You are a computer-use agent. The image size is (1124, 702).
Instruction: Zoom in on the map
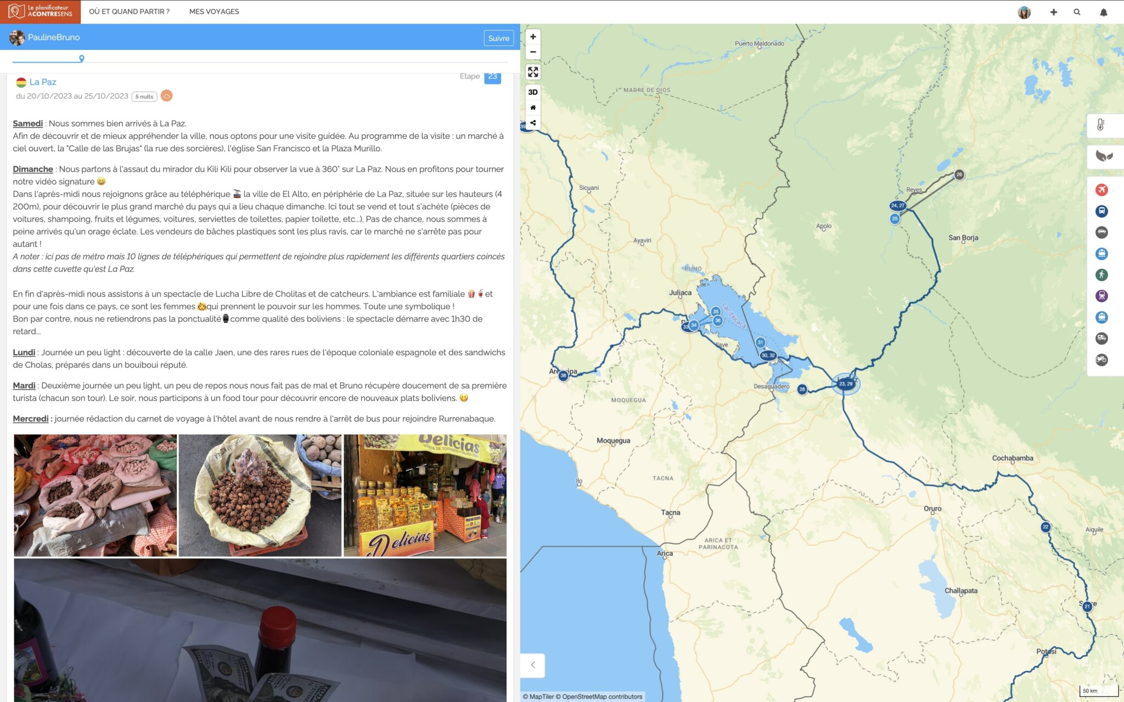(x=532, y=37)
